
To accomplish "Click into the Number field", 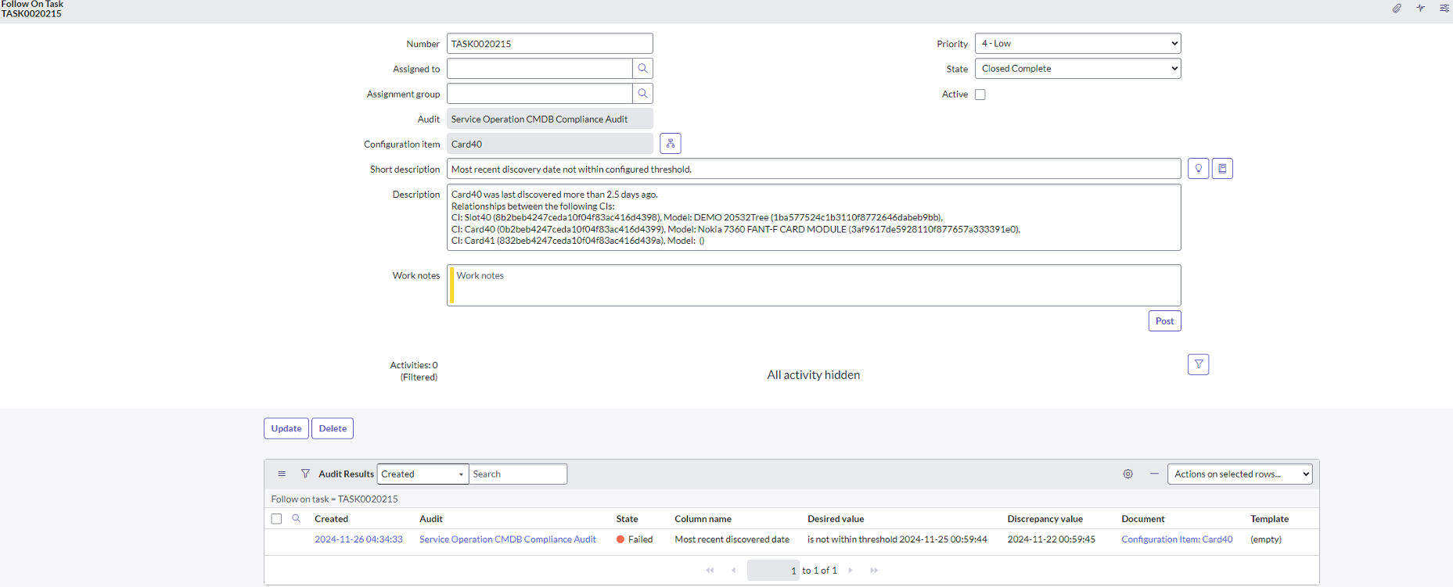I will click(x=549, y=44).
